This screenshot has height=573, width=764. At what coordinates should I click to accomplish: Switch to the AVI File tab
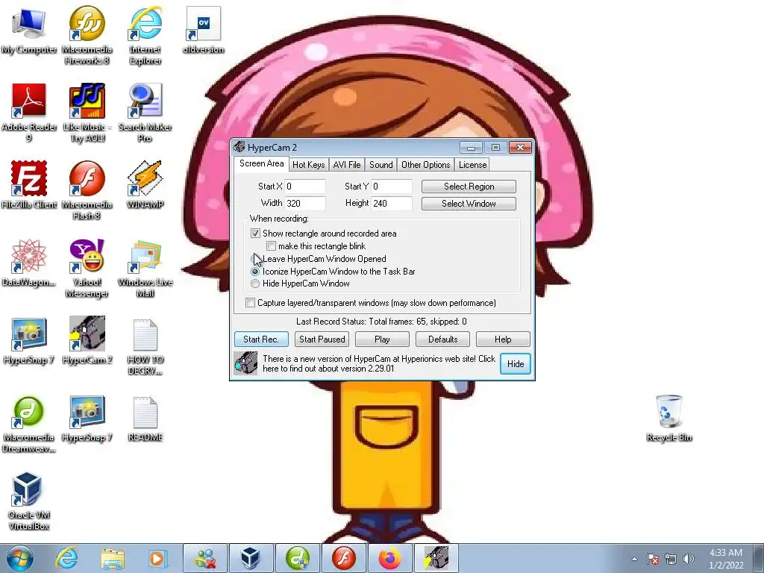pos(347,165)
